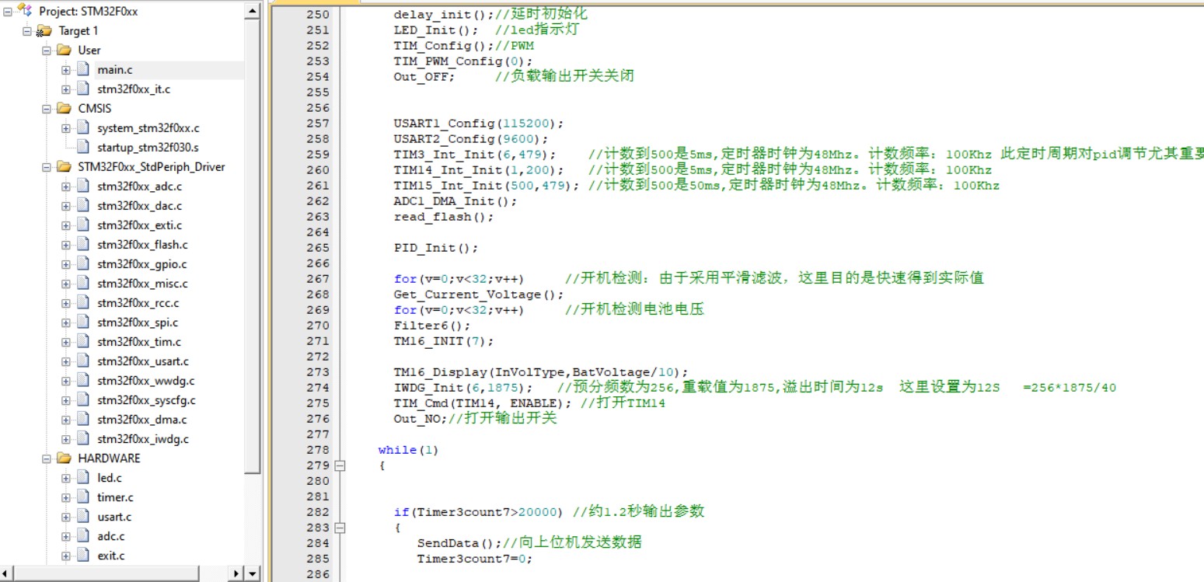The width and height of the screenshot is (1204, 582).
Task: Open stm32f0xx_iwdg.c in the project tree
Action: tap(143, 439)
